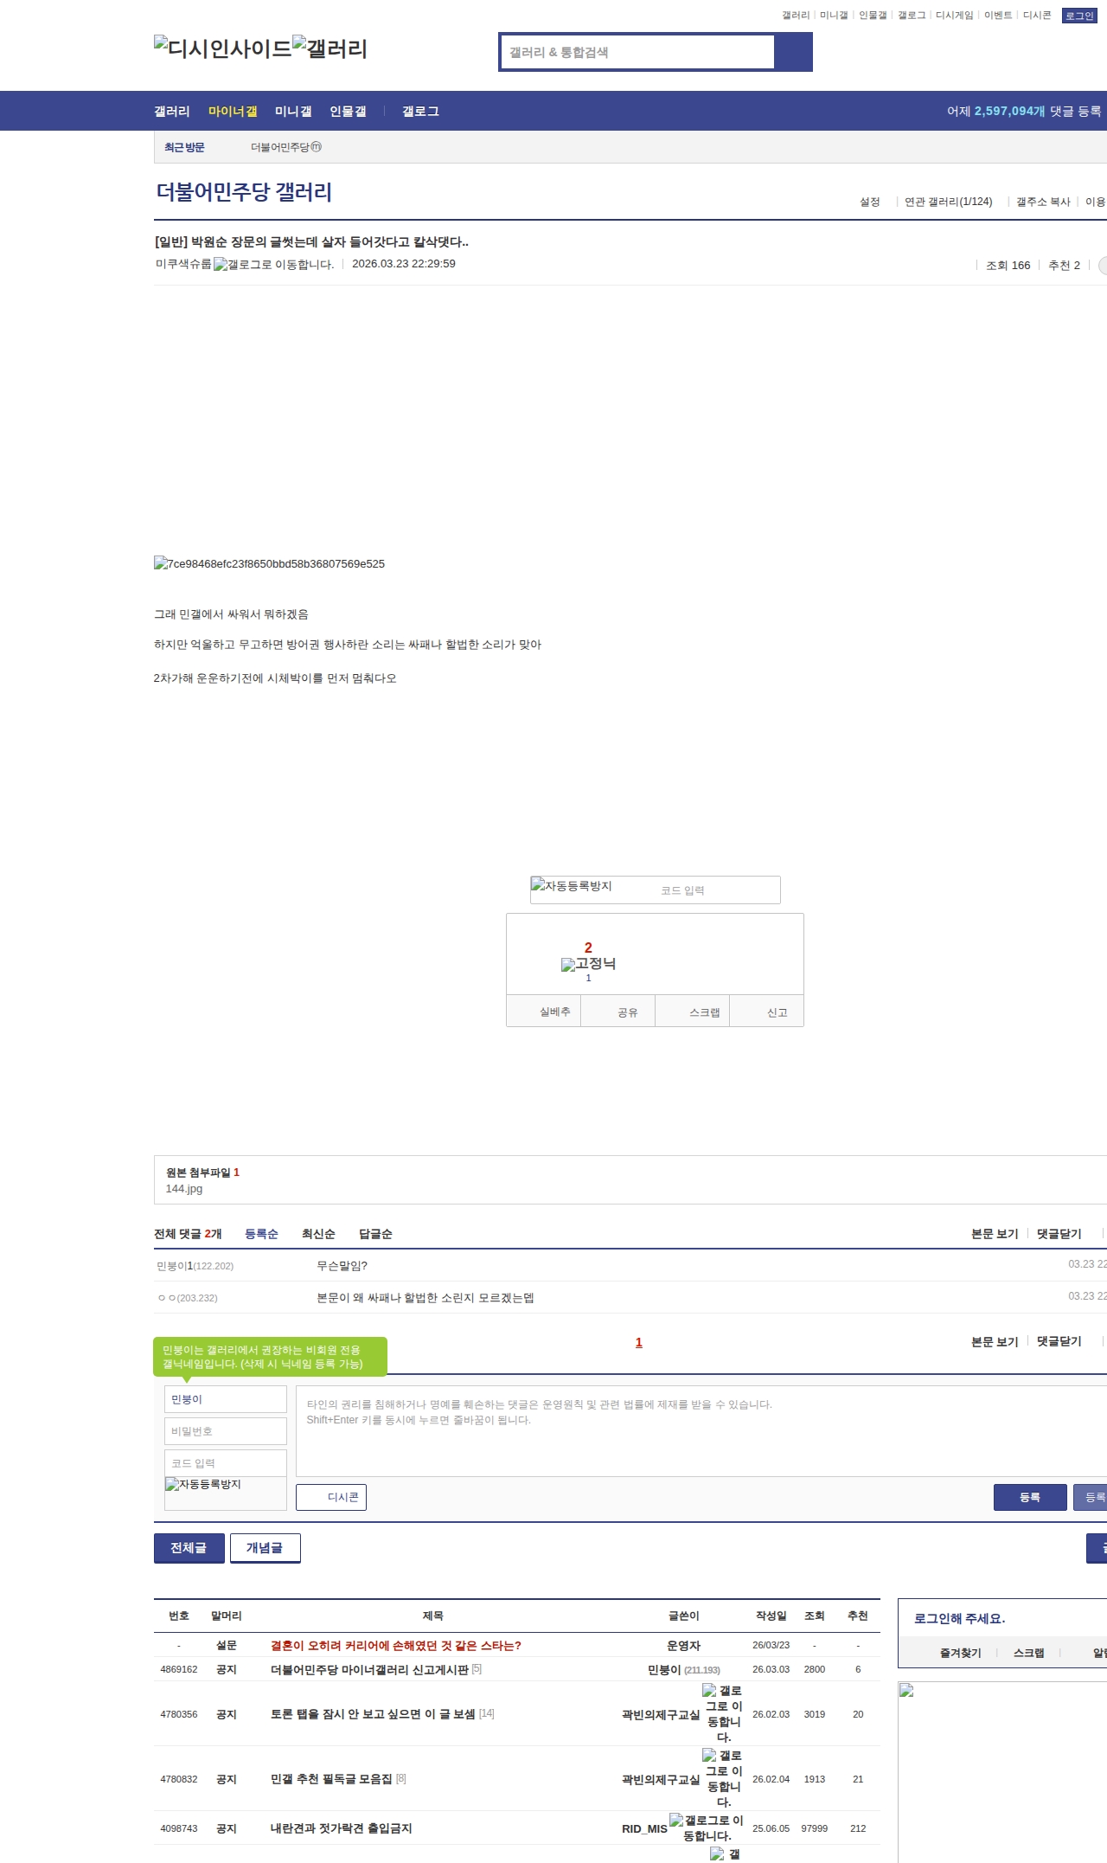This screenshot has height=1863, width=1107.
Task: Sort comments by 최신순
Action: [318, 1234]
